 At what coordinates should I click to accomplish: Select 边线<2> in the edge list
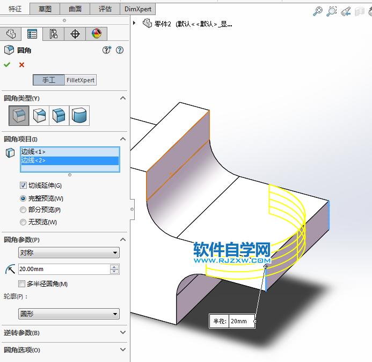click(x=70, y=160)
